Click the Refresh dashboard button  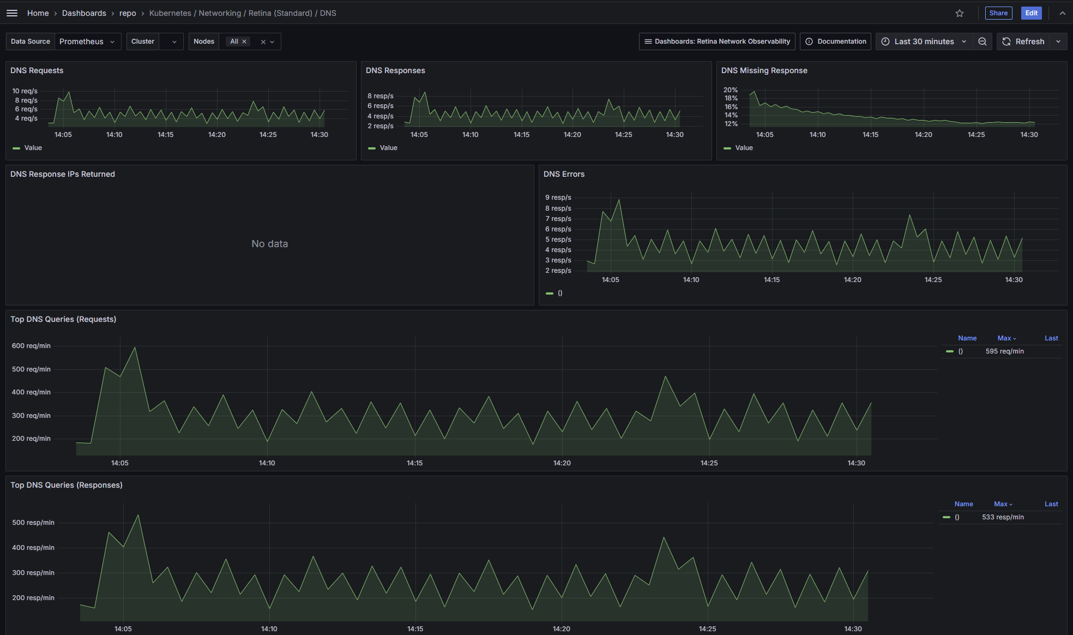click(1023, 41)
